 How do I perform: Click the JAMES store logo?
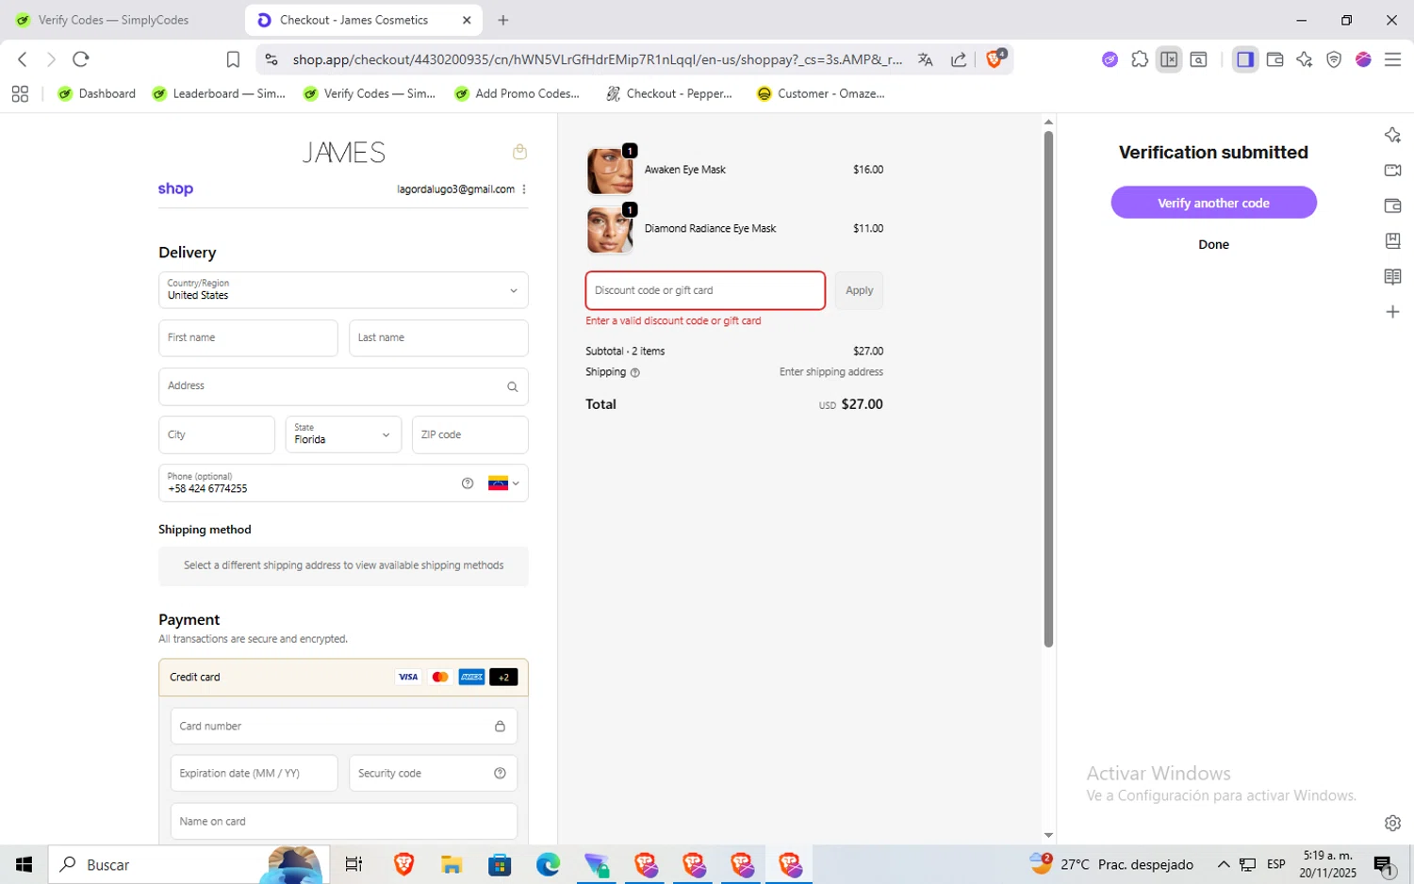click(x=343, y=152)
